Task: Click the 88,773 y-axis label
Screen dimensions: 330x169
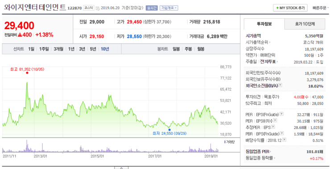Action: point(225,67)
